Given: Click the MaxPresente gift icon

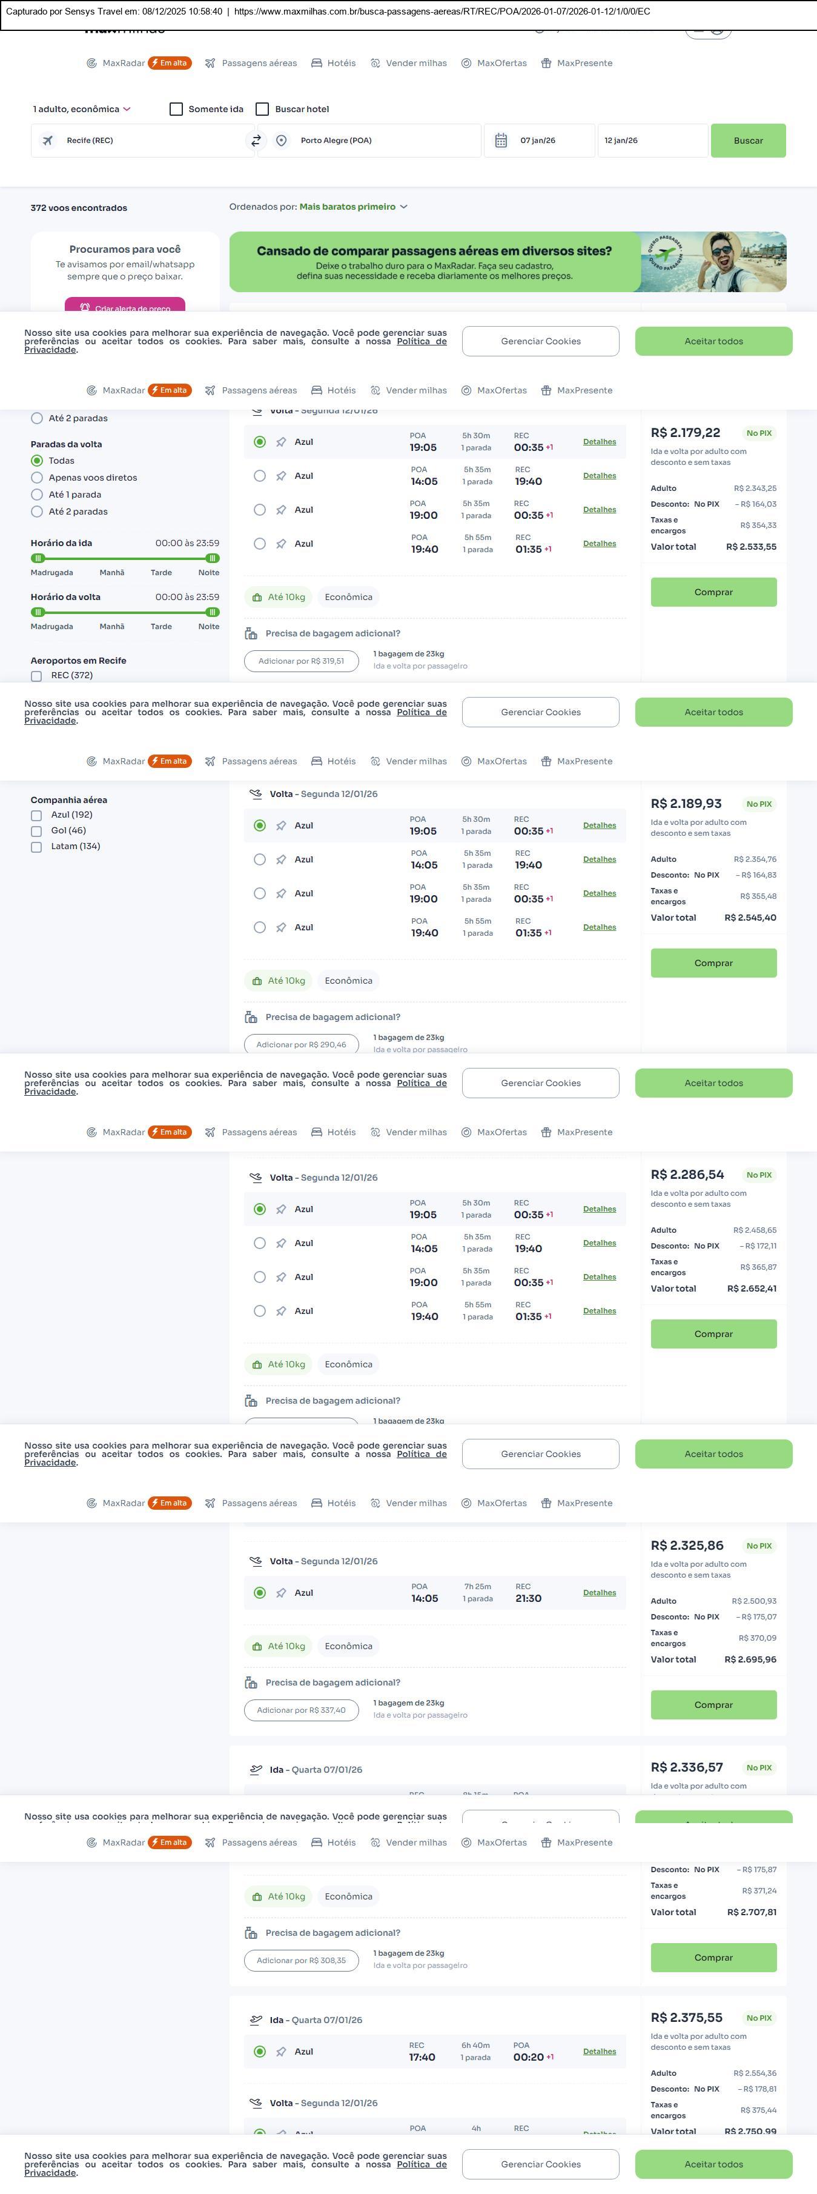Looking at the screenshot, I should click(546, 63).
